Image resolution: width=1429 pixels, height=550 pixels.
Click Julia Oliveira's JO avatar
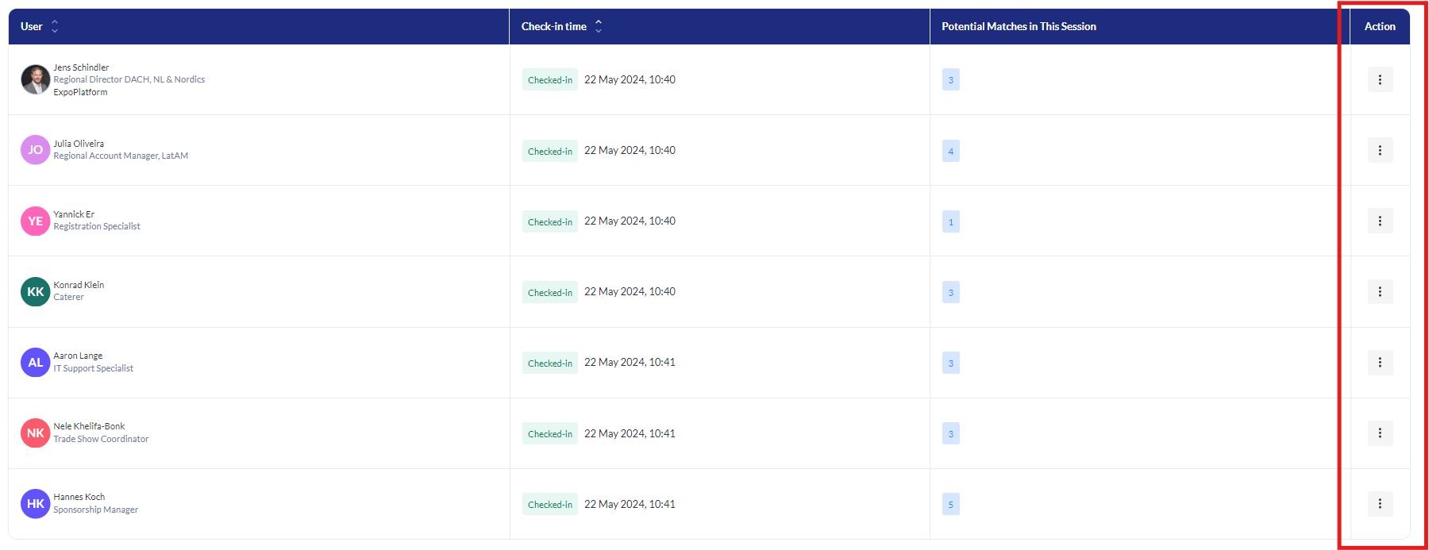[35, 150]
